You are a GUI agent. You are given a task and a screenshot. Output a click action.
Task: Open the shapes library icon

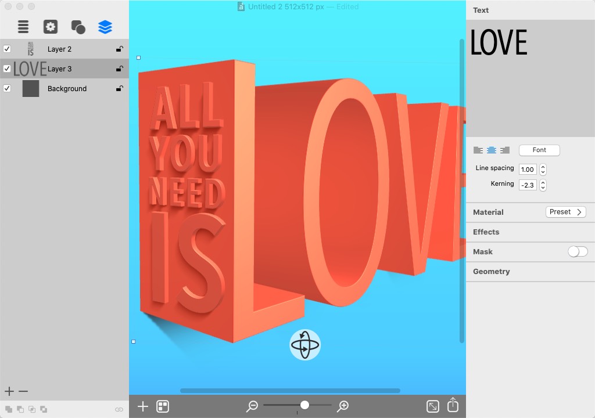point(78,27)
